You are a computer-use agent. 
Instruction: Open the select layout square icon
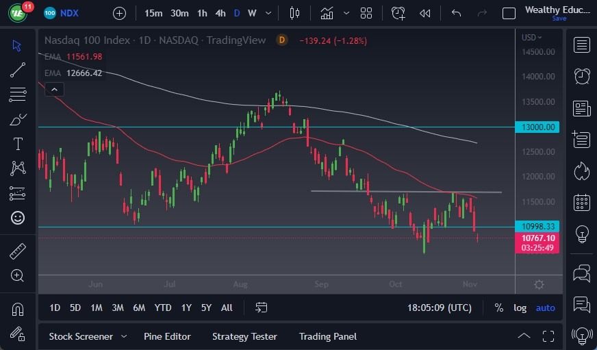click(509, 14)
